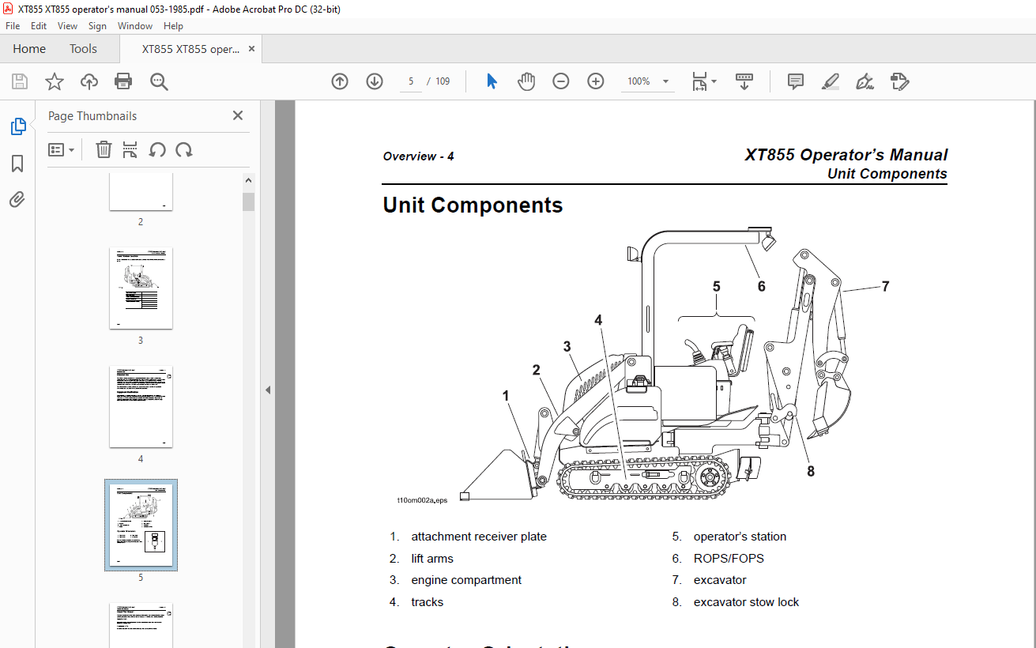
Task: Open the sign document tool
Action: (x=865, y=81)
